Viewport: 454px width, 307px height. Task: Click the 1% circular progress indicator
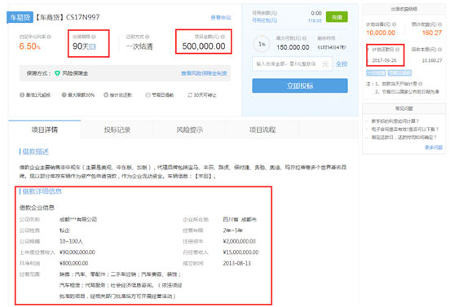pyautogui.click(x=262, y=44)
